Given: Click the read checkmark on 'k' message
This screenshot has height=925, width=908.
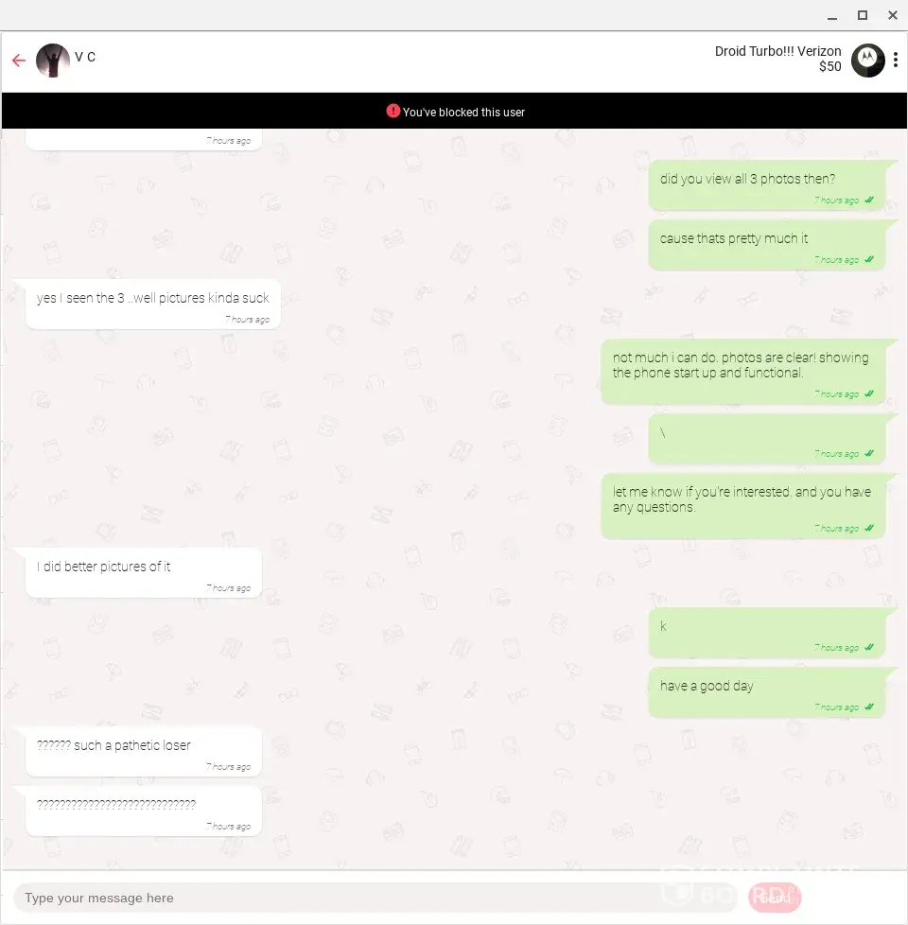Looking at the screenshot, I should click(x=869, y=647).
